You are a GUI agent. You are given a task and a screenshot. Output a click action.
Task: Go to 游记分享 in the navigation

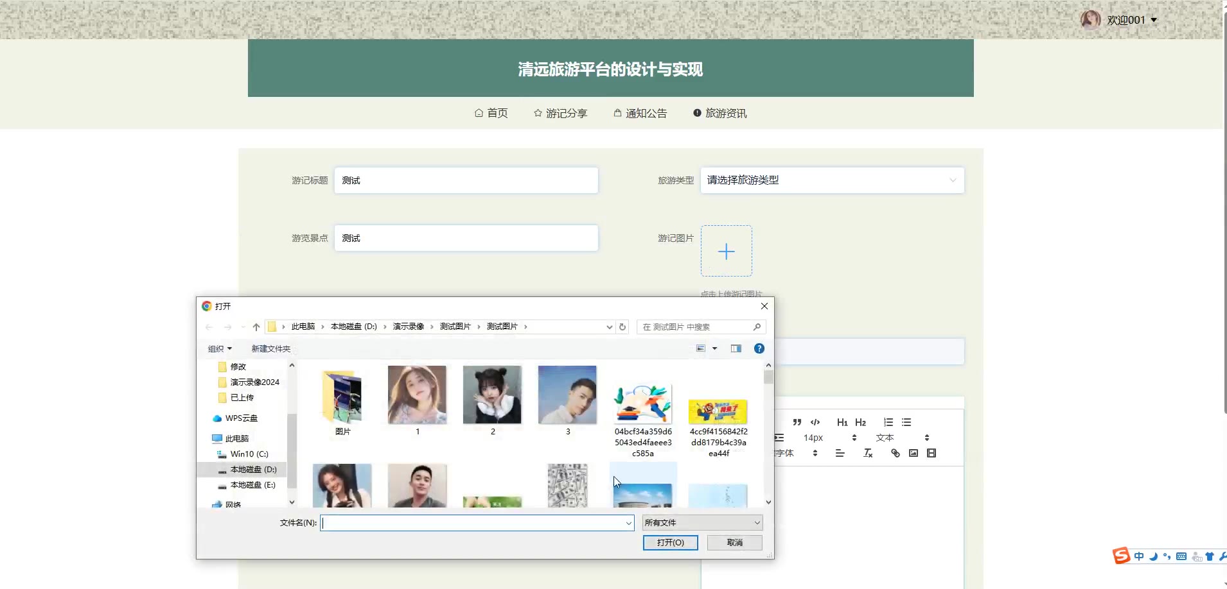(560, 114)
